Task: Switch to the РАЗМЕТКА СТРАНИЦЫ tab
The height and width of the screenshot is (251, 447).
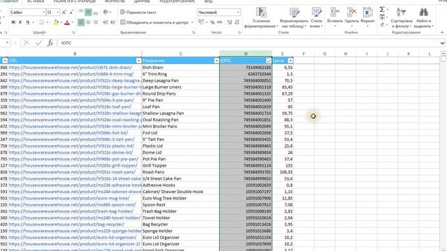Action: [x=75, y=1]
